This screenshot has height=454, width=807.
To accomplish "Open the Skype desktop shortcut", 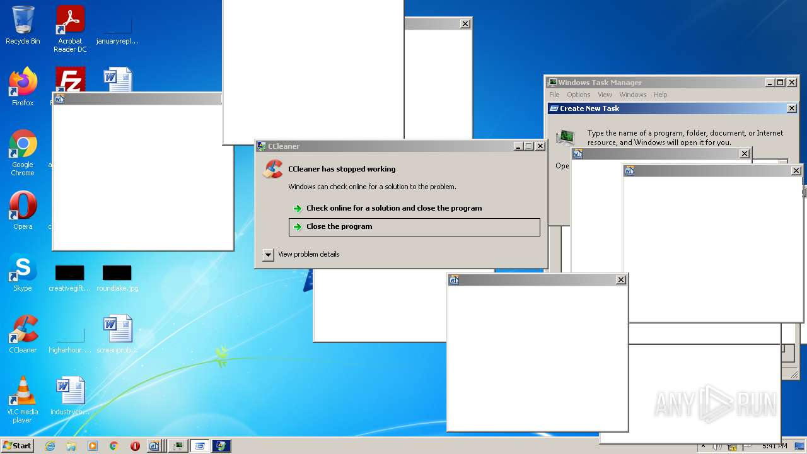I will click(x=23, y=272).
